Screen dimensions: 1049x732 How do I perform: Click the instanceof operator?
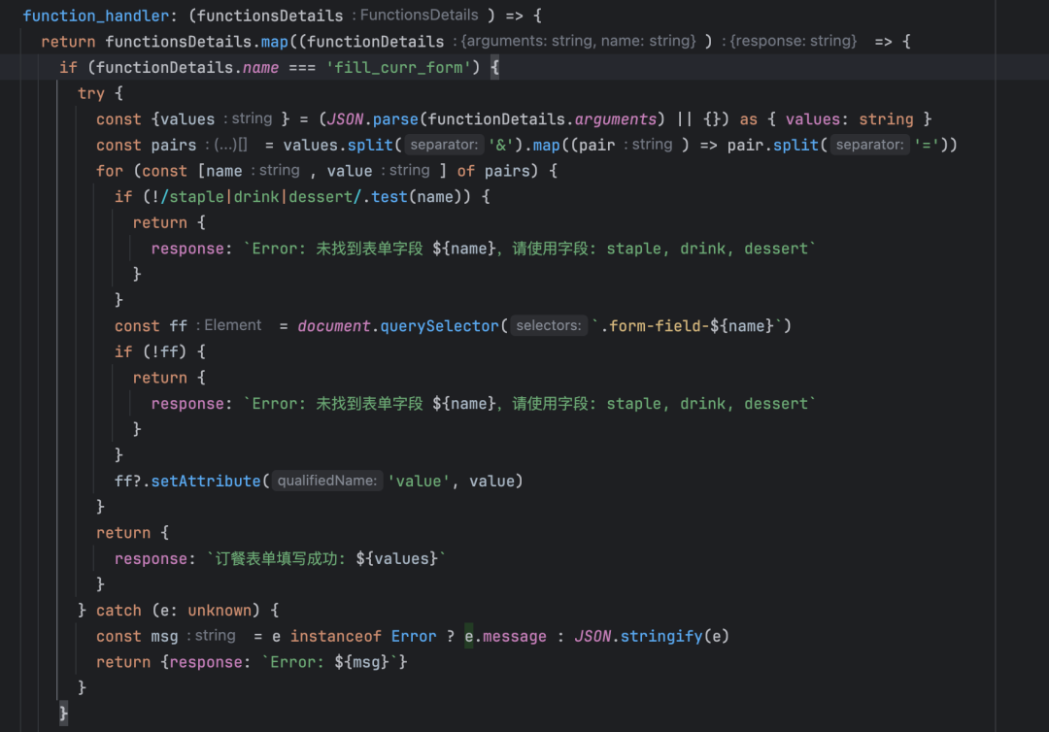click(x=336, y=637)
